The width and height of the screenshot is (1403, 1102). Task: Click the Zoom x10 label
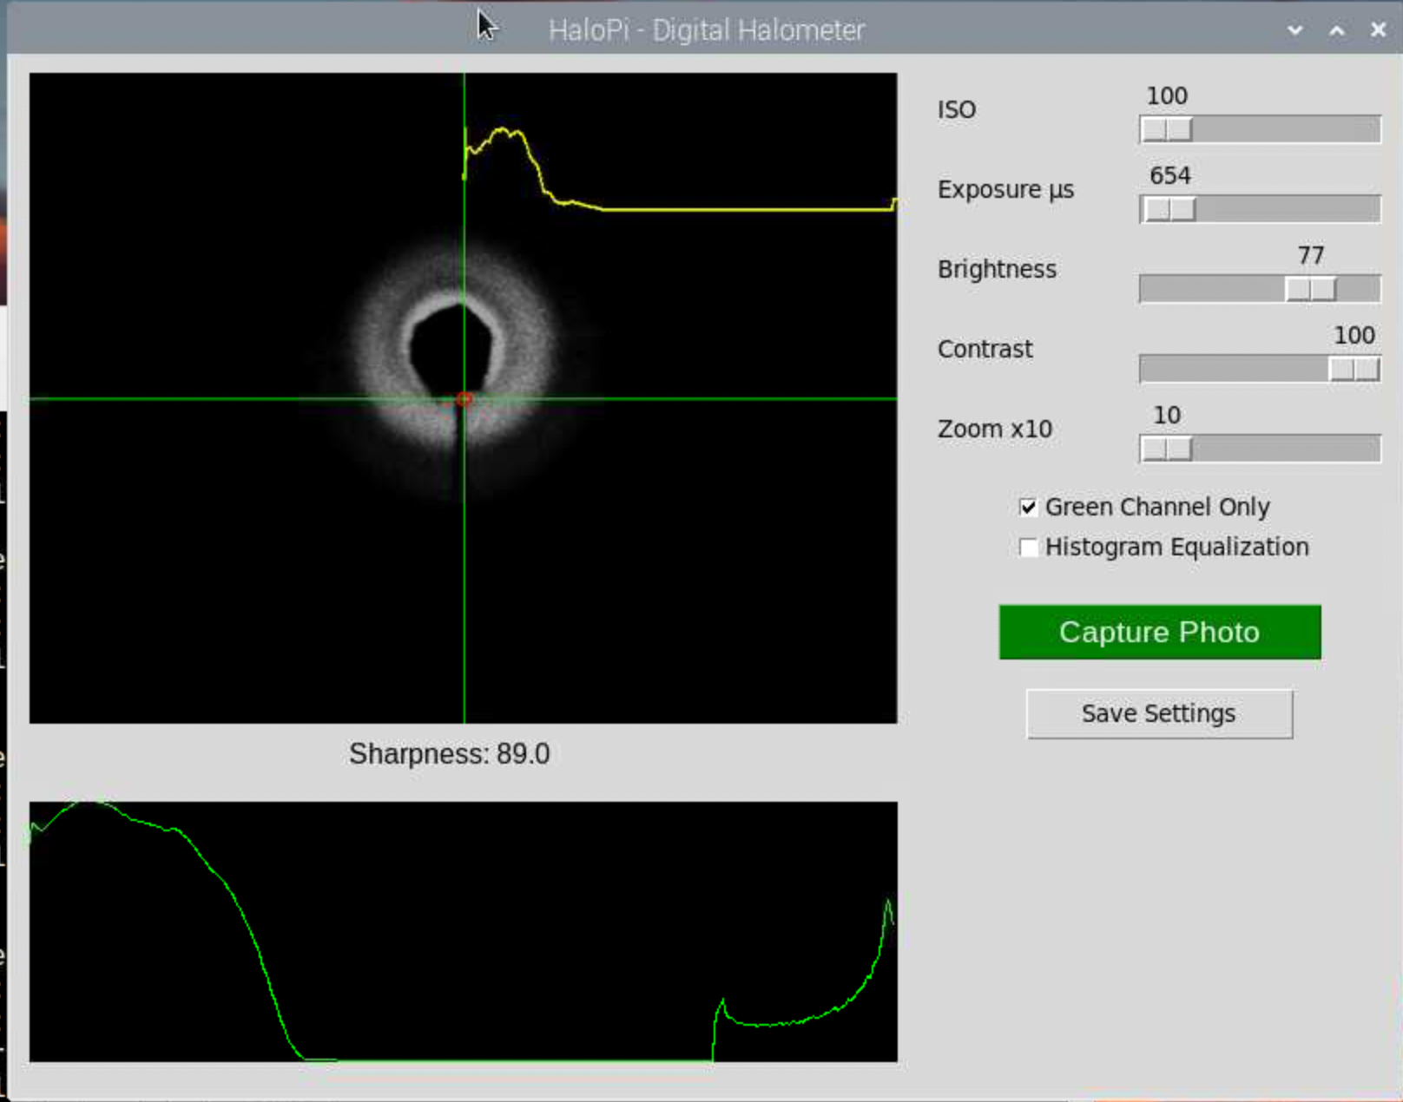[995, 429]
